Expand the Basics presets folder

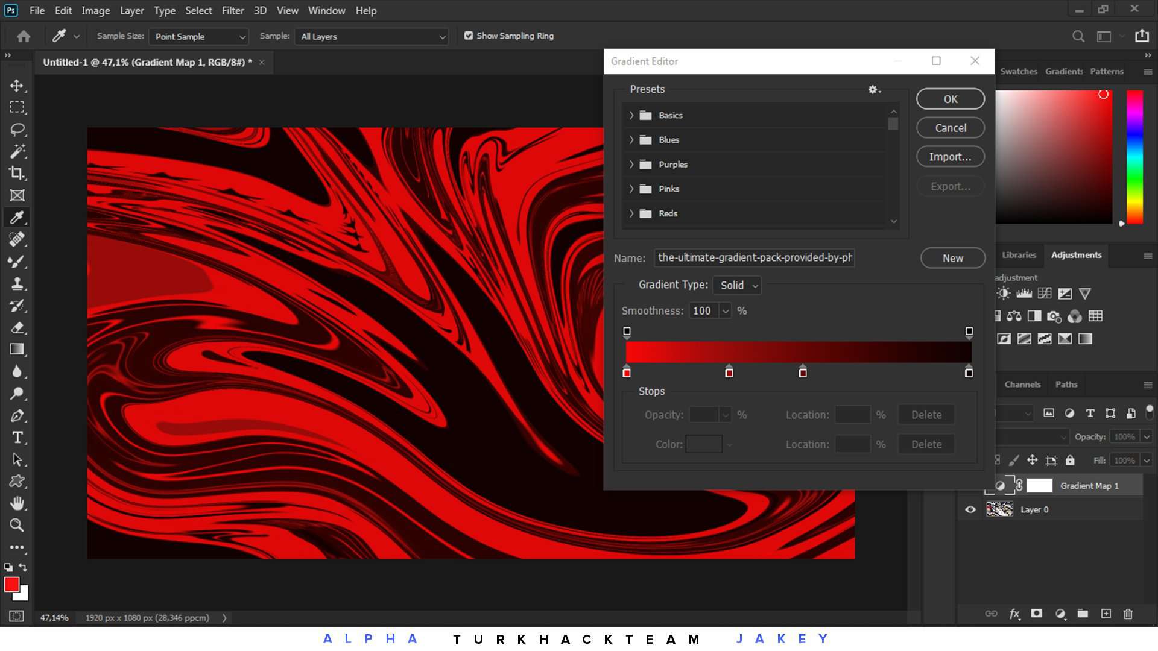pos(631,115)
